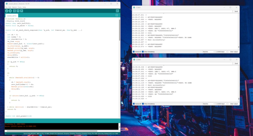Click Clear output in the COM4 monitor
253x136 pixels.
coord(234,104)
